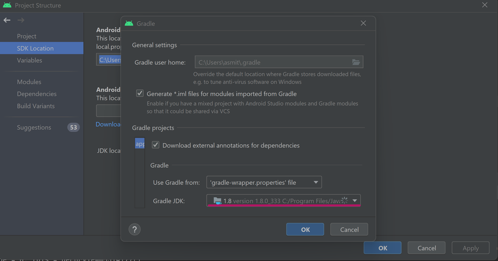Open Modules section in sidebar
The image size is (498, 261).
pos(29,82)
